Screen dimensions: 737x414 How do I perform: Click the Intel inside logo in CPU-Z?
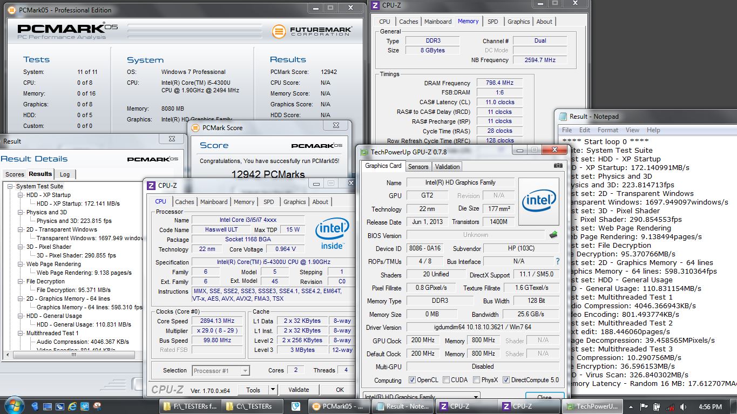pos(332,234)
